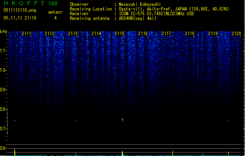245x156 pixels.
Task: Click the 0.9 kHz axis tick label
Action: [3, 90]
